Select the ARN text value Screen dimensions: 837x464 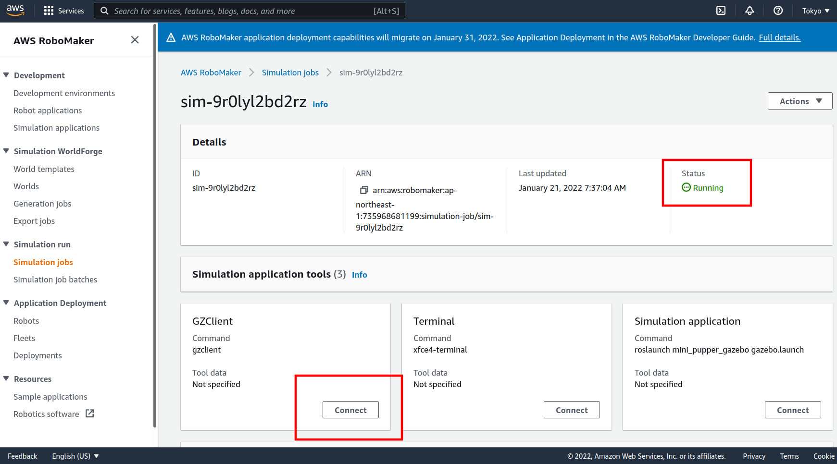click(x=425, y=209)
